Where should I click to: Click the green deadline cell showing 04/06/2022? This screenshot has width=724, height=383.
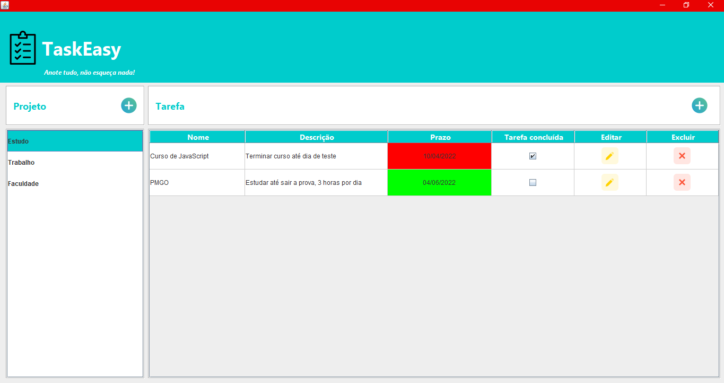coord(439,182)
